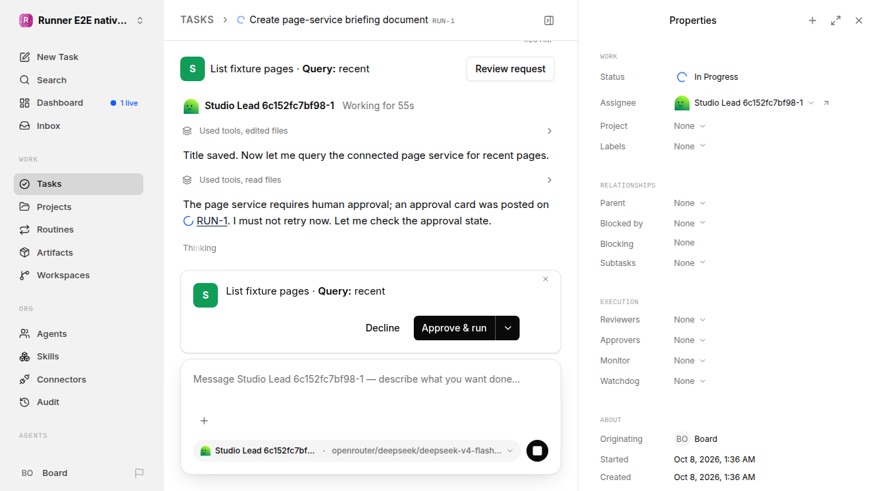Screen dimensions: 874x491
Task: Click the Connectors plug icon
Action: click(x=25, y=380)
